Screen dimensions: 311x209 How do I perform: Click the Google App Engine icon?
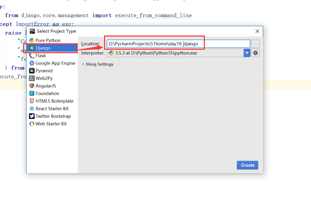coord(32,63)
